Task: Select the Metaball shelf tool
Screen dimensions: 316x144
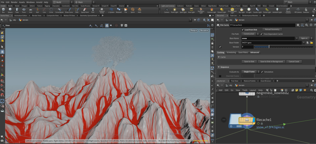Action: [x=119, y=10]
